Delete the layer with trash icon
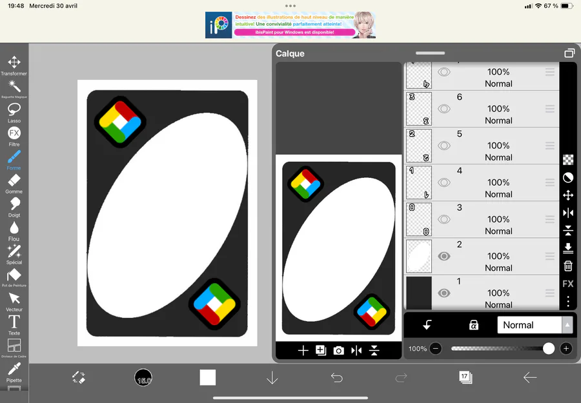 [x=568, y=266]
